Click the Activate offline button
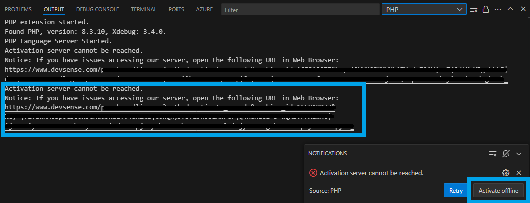The width and height of the screenshot is (530, 203). 498,191
